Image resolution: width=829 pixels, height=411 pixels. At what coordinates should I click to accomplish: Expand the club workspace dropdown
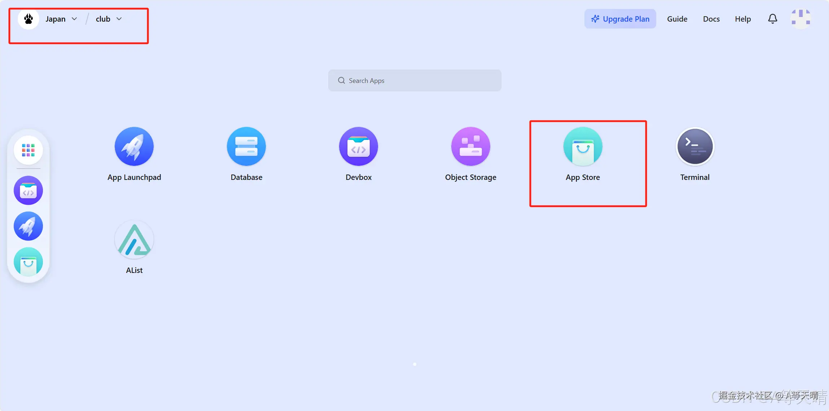[x=109, y=19]
